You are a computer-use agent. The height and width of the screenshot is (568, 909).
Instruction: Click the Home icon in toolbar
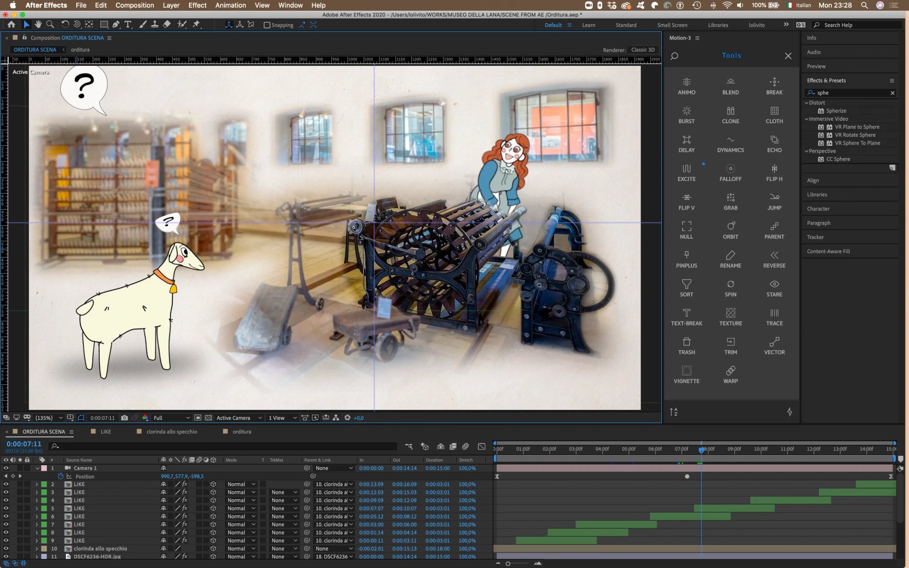click(x=11, y=25)
